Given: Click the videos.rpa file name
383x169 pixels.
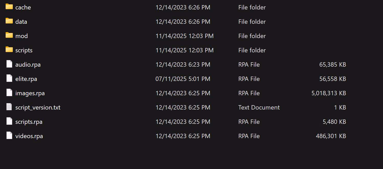Looking at the screenshot, I should [29, 136].
